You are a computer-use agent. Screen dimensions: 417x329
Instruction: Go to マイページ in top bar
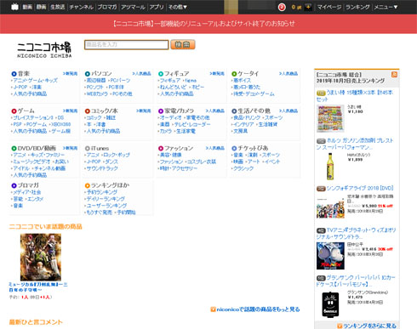329,7
